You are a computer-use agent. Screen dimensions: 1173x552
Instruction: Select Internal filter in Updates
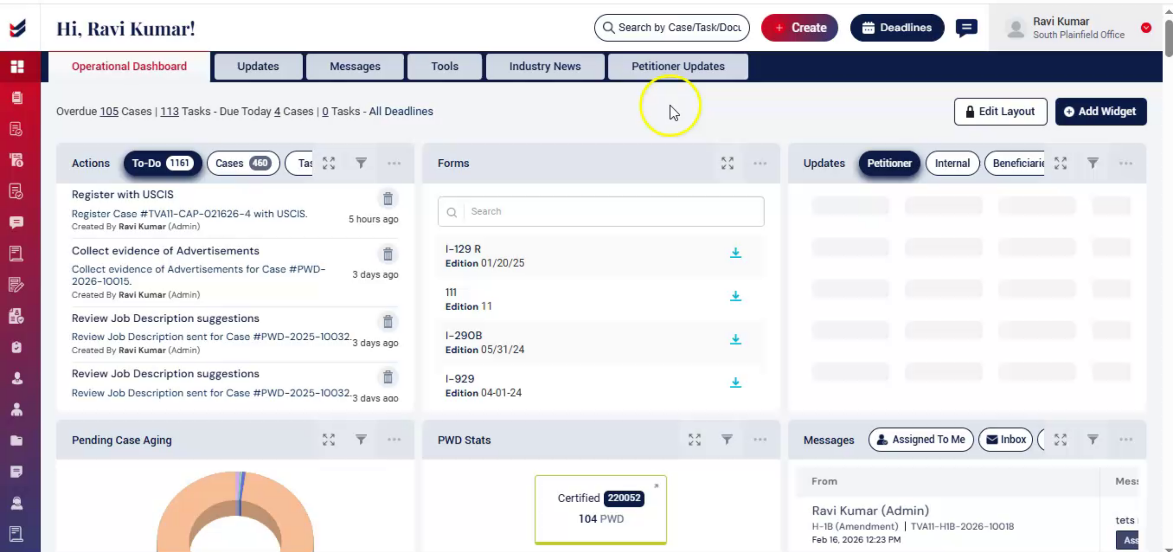[952, 163]
